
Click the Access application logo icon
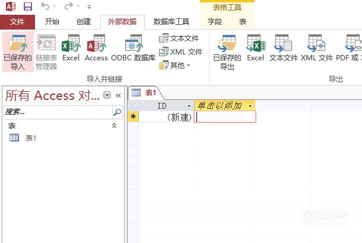pos(11,7)
